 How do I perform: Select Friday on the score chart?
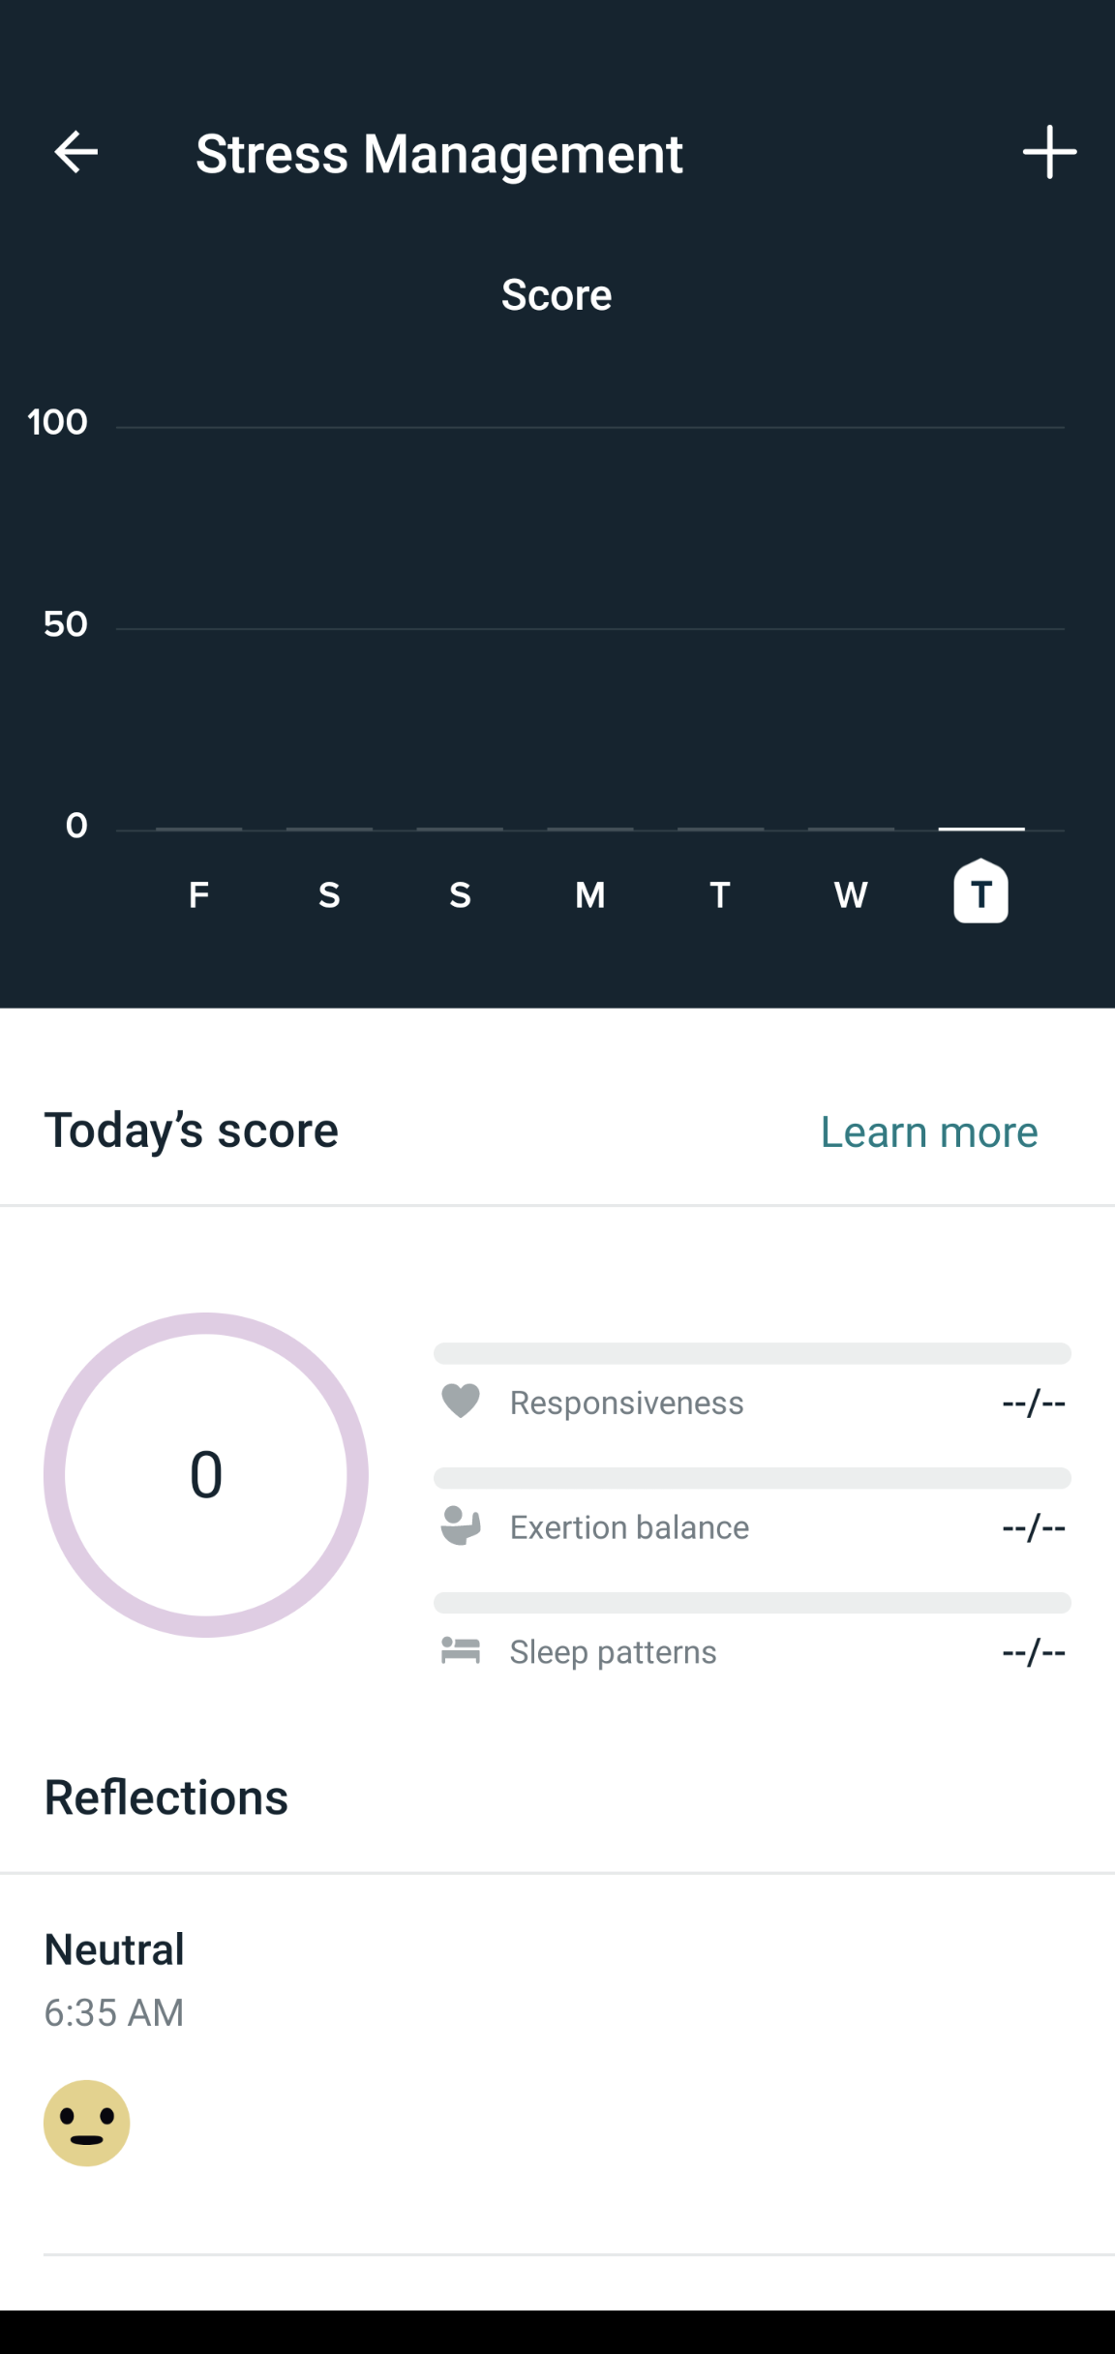point(198,894)
